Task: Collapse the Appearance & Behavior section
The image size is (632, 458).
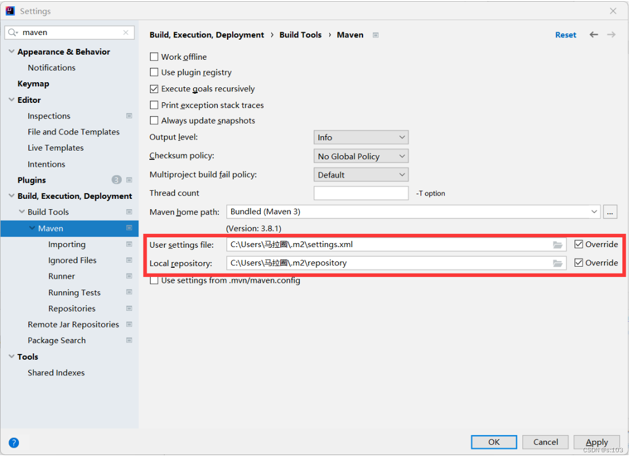Action: pyautogui.click(x=11, y=52)
